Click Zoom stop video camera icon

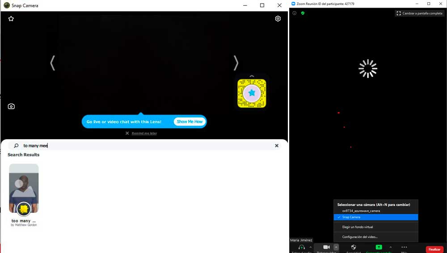(x=326, y=247)
